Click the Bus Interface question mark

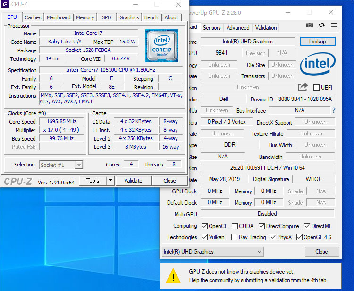point(334,110)
